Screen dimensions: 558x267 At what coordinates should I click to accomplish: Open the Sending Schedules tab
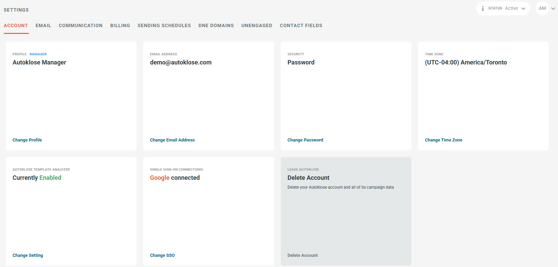(x=164, y=25)
